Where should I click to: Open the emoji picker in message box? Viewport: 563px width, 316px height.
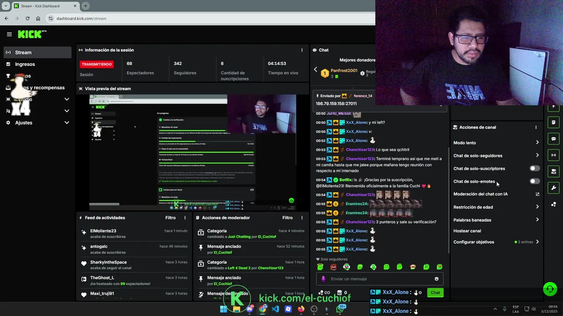(436, 279)
